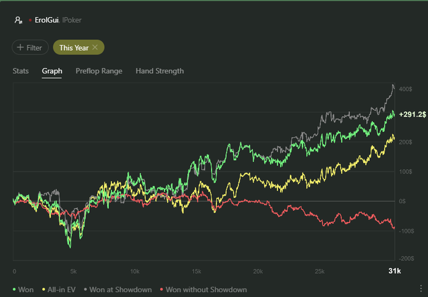The image size is (428, 297).
Task: Open the This Year date range chip
Action: coord(73,47)
